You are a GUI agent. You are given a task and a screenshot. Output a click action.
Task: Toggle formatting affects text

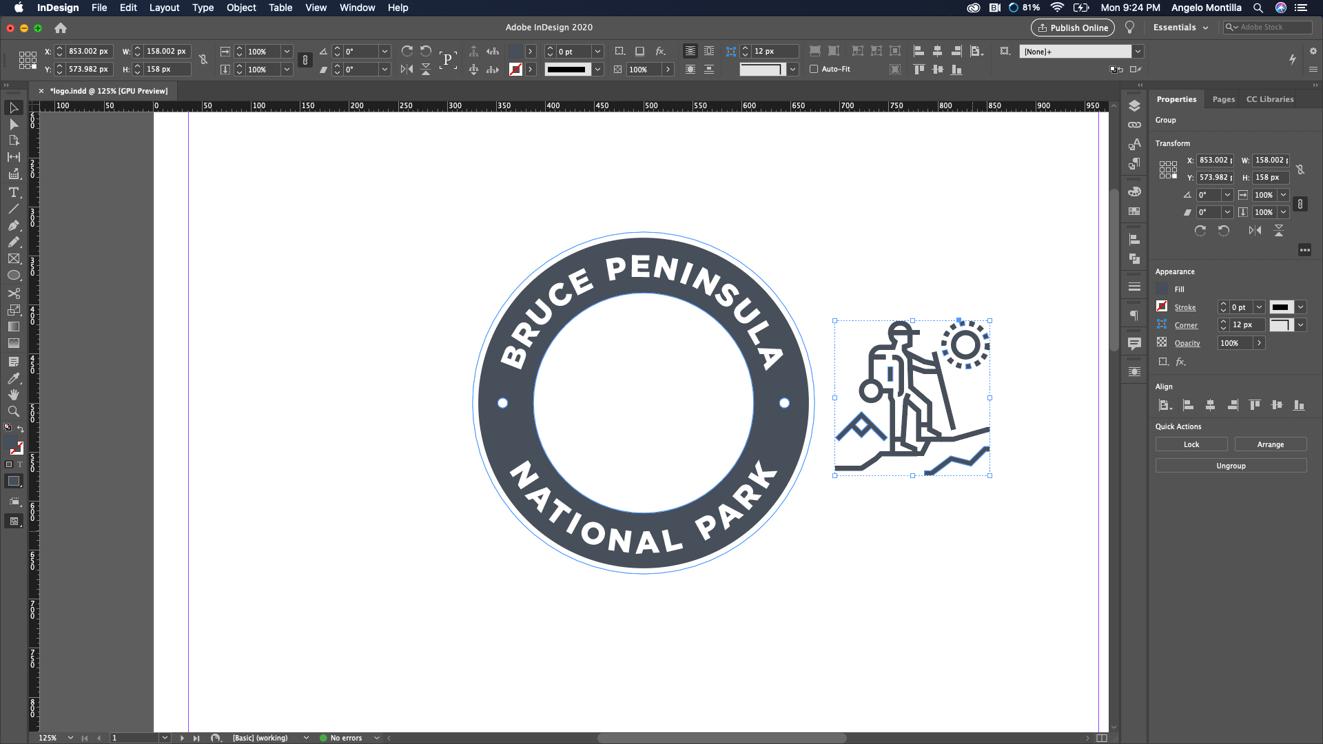(x=20, y=465)
